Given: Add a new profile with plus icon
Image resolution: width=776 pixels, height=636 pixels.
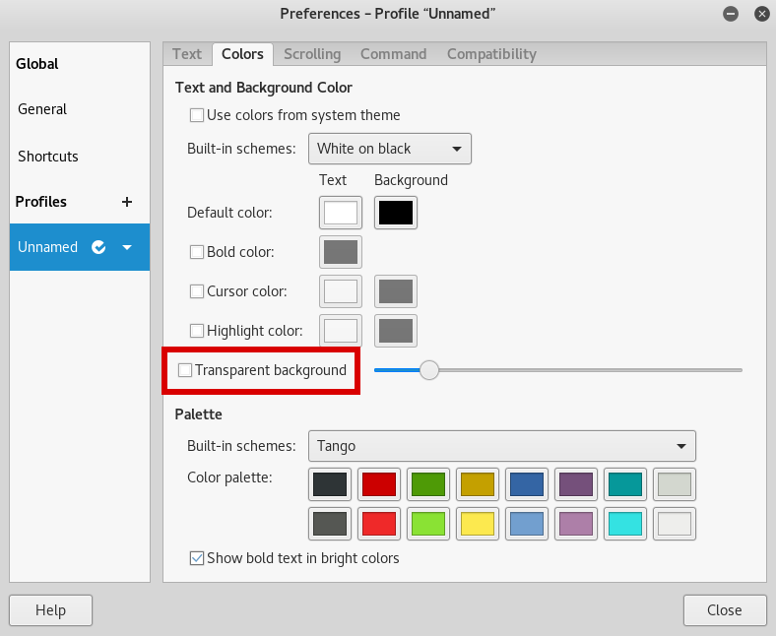Looking at the screenshot, I should (127, 202).
